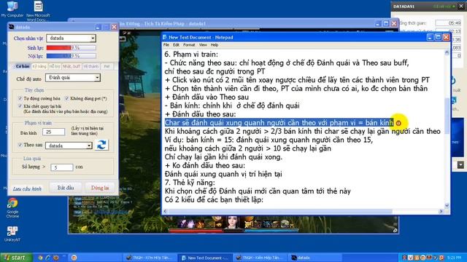Screen dimensions: 467x262
Task: Click highlighted line 'Char sẽ đánh quái xung quanh'
Action: click(x=279, y=123)
